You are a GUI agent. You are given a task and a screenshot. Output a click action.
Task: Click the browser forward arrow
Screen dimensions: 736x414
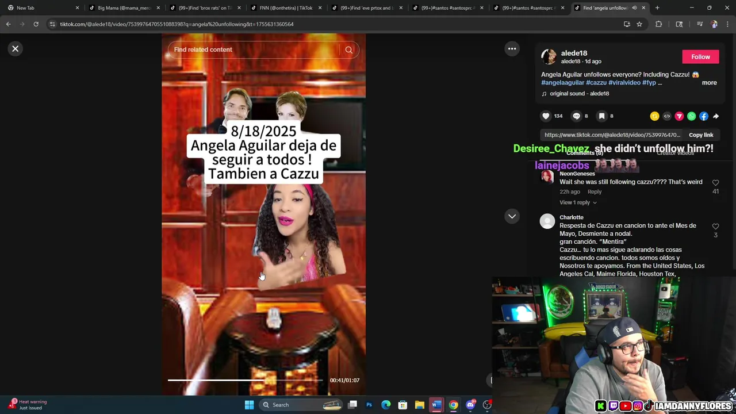point(22,24)
